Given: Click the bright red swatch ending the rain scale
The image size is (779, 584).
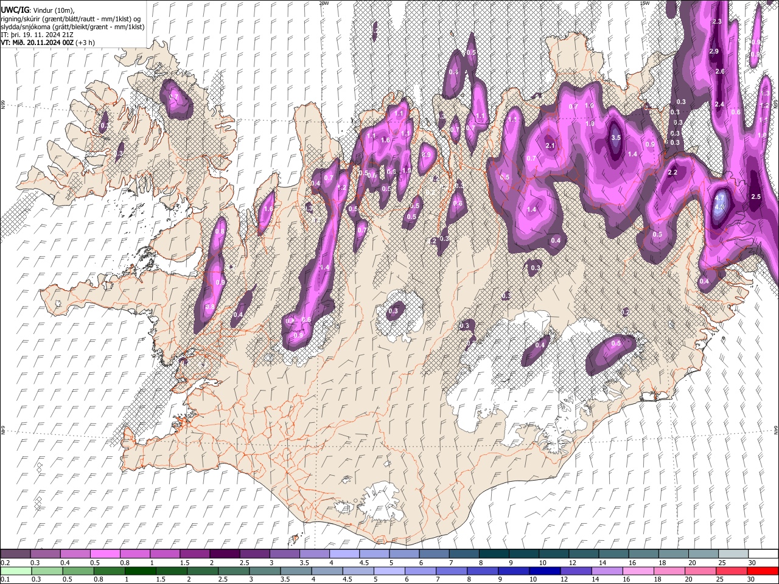Looking at the screenshot, I should point(762,571).
